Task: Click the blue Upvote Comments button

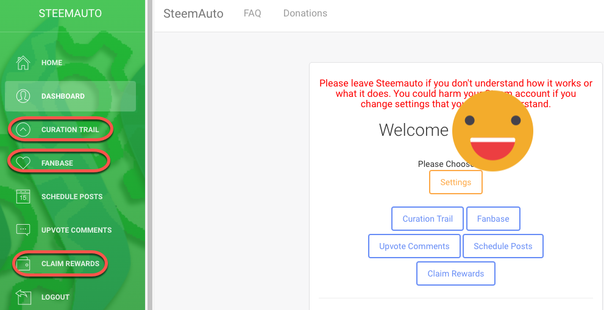Action: tap(414, 246)
